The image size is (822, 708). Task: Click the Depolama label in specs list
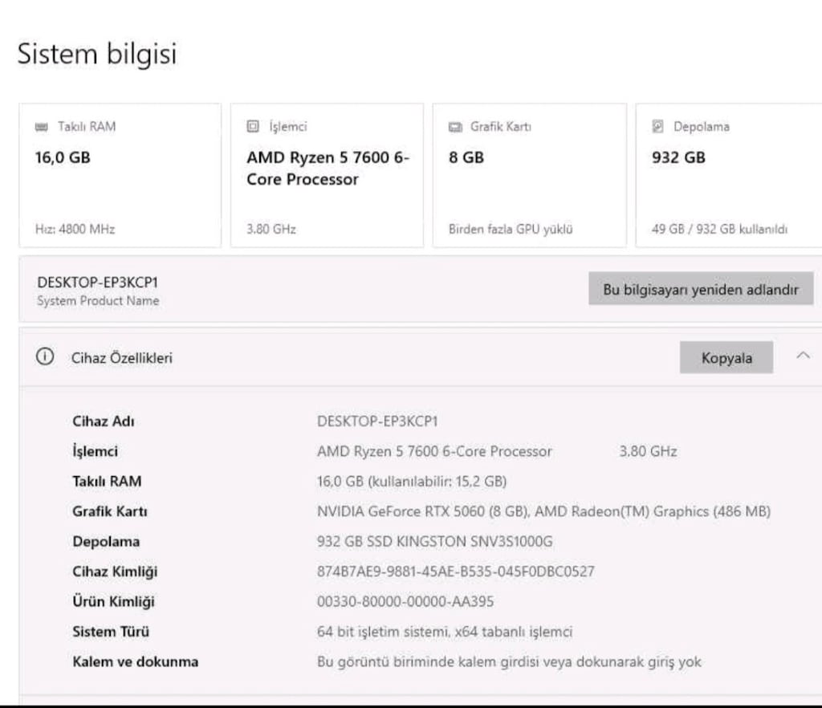[106, 541]
